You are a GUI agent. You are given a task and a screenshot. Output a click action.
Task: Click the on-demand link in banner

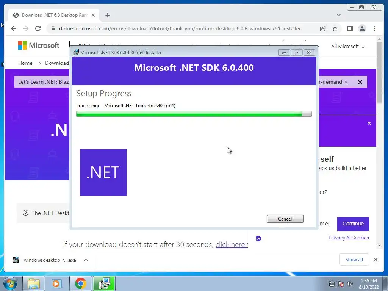333,82
